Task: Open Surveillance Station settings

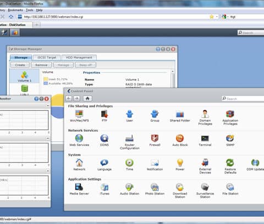Action: [205, 191]
